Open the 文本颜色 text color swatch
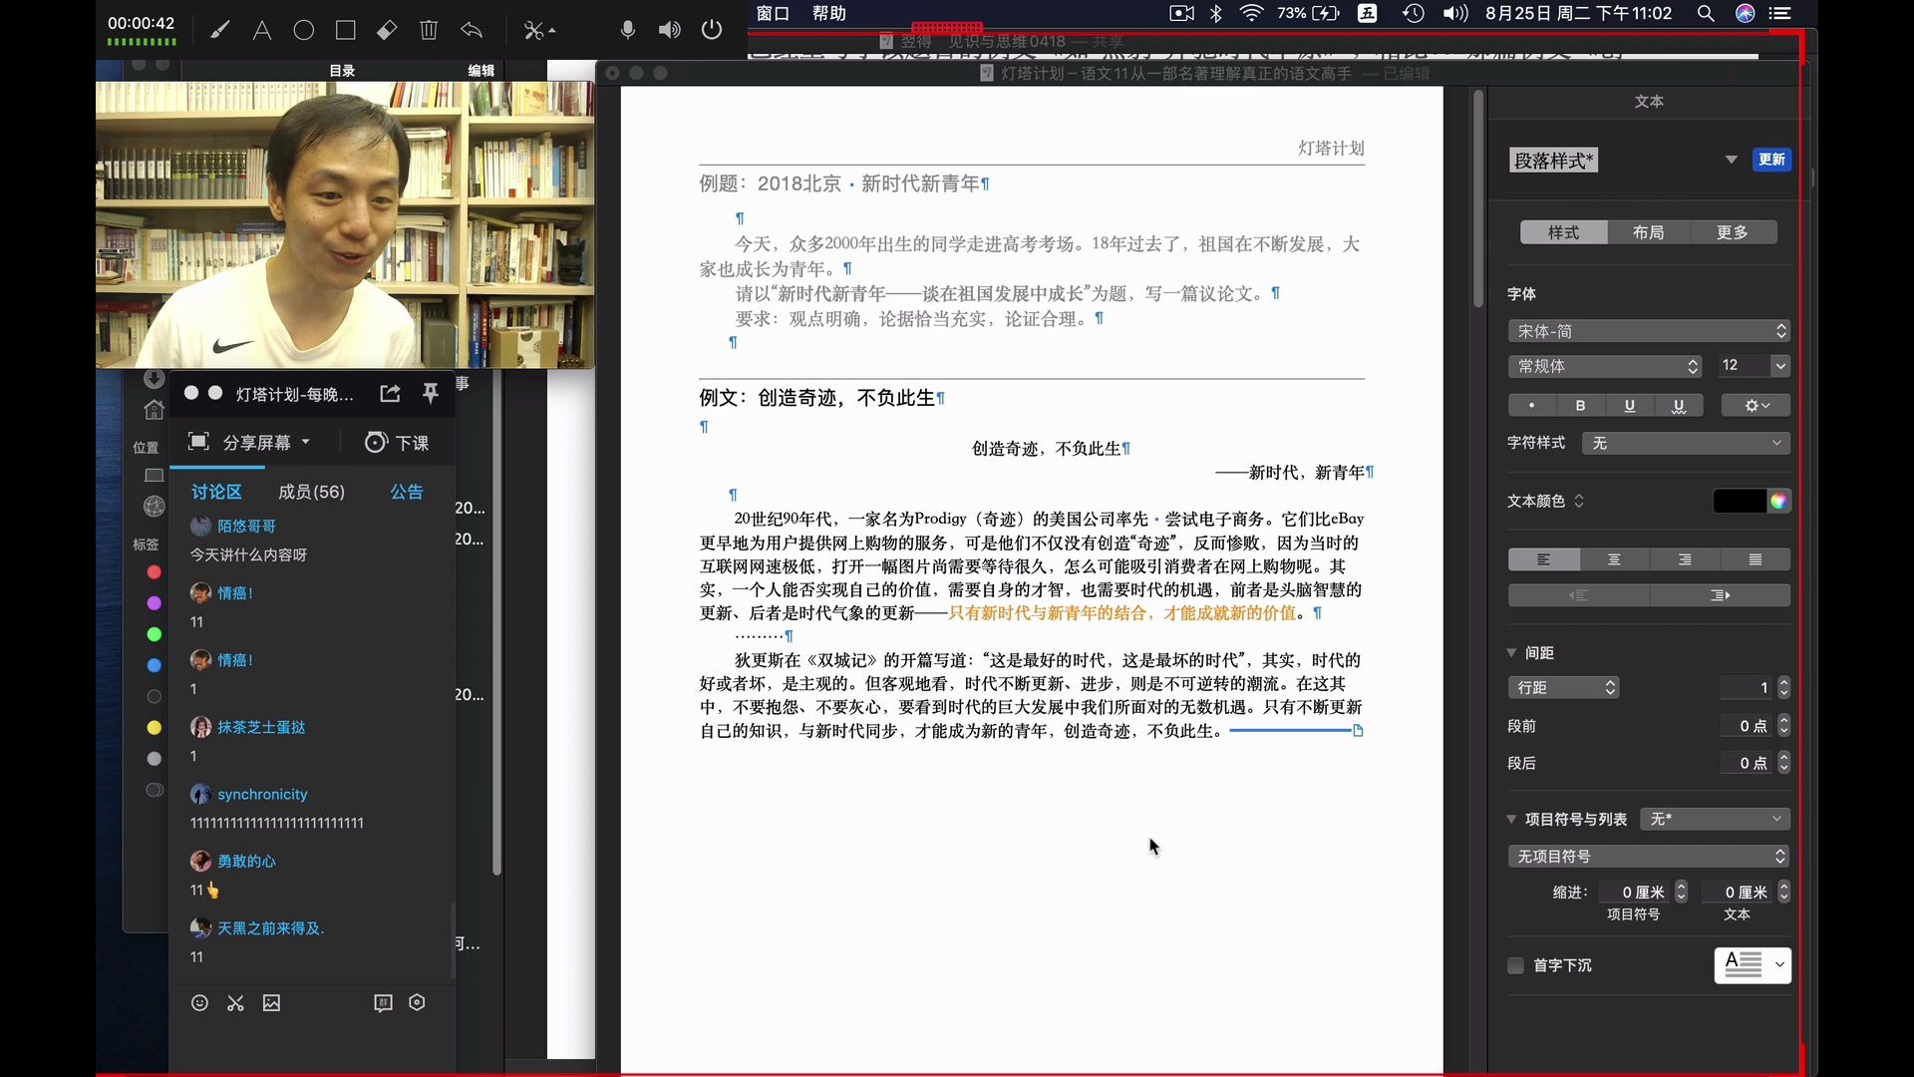1914x1077 pixels. pos(1739,502)
